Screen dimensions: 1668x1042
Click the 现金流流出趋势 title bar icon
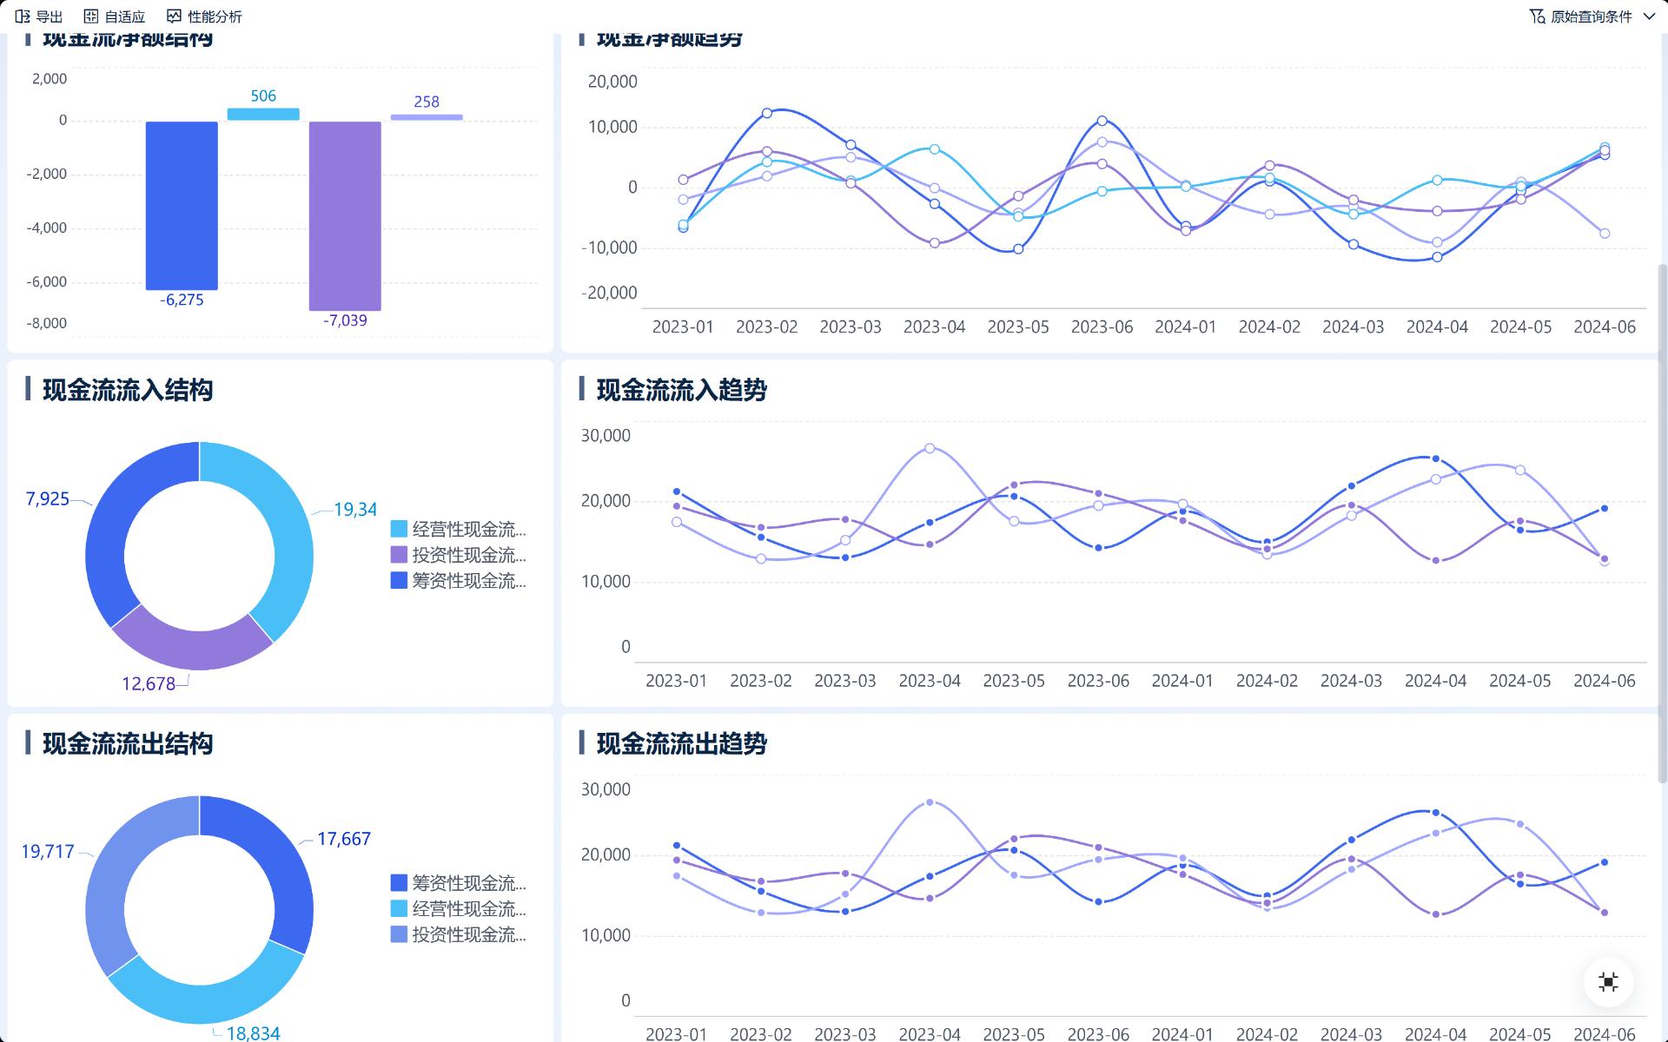pyautogui.click(x=582, y=744)
